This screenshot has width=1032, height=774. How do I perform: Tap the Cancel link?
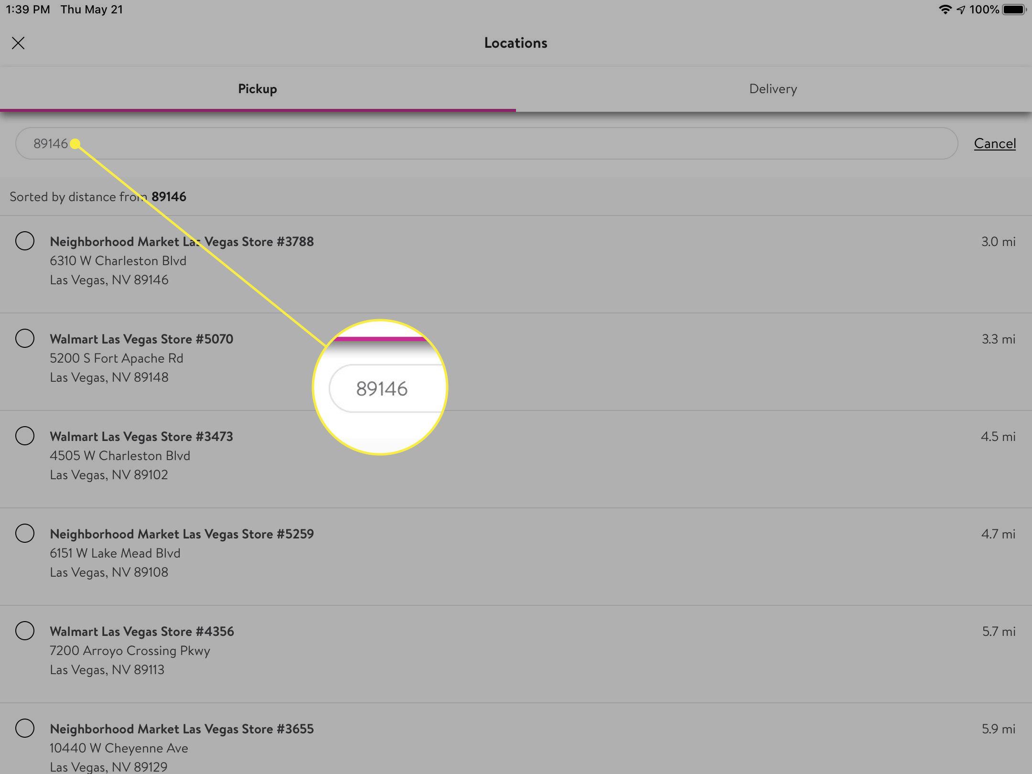(995, 143)
